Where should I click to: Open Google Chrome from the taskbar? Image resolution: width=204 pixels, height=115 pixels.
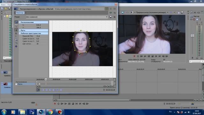[50, 112]
